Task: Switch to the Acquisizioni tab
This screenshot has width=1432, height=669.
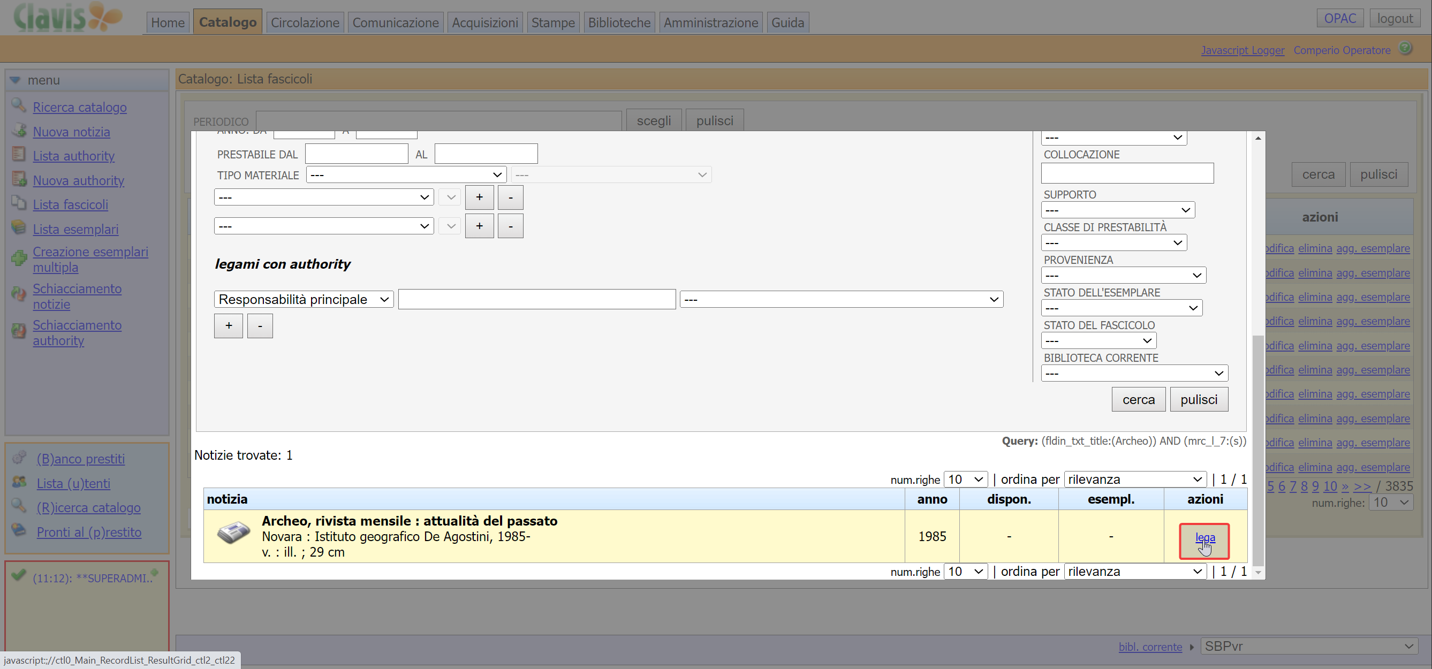Action: point(484,23)
